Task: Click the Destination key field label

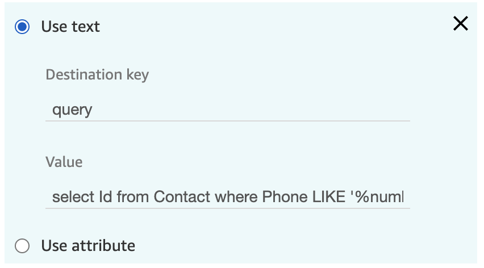Action: tap(97, 75)
